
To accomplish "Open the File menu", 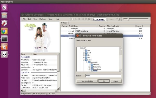I will 24,19.
